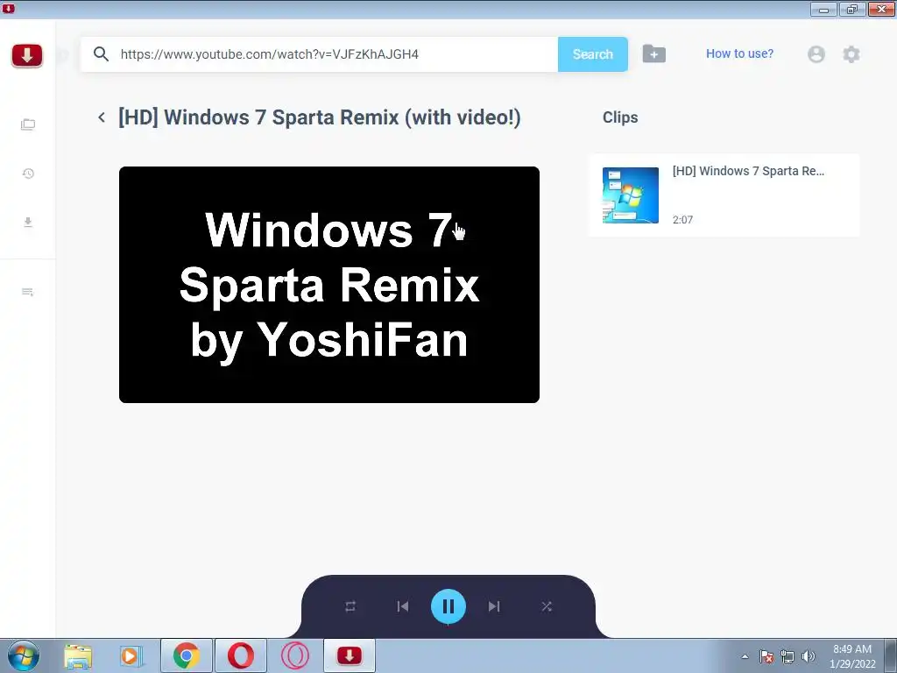Screen dimensions: 897x673
Task: Open the downloads sidebar icon
Action: [x=28, y=222]
